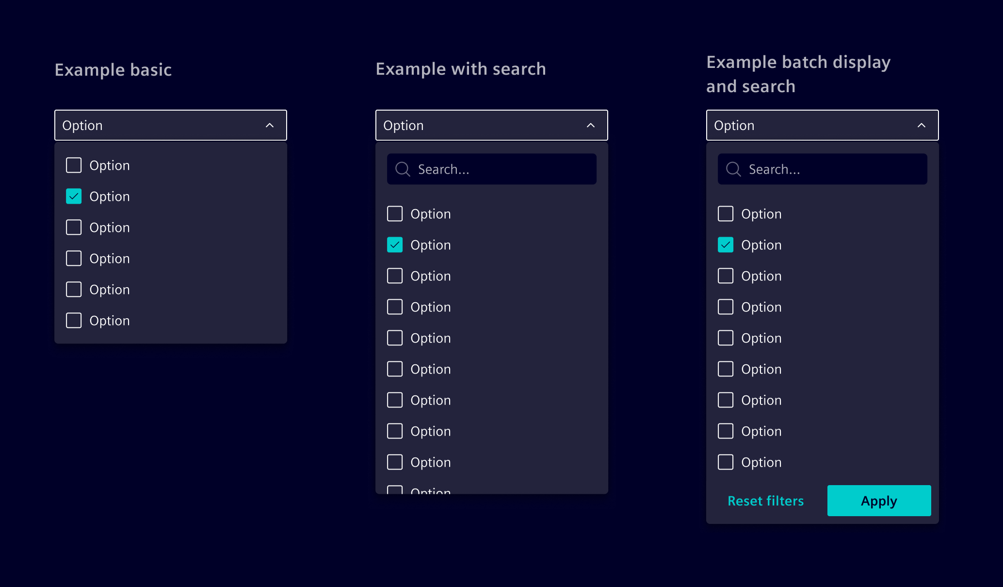The width and height of the screenshot is (1003, 587).
Task: Click the Reset filters link
Action: tap(765, 501)
